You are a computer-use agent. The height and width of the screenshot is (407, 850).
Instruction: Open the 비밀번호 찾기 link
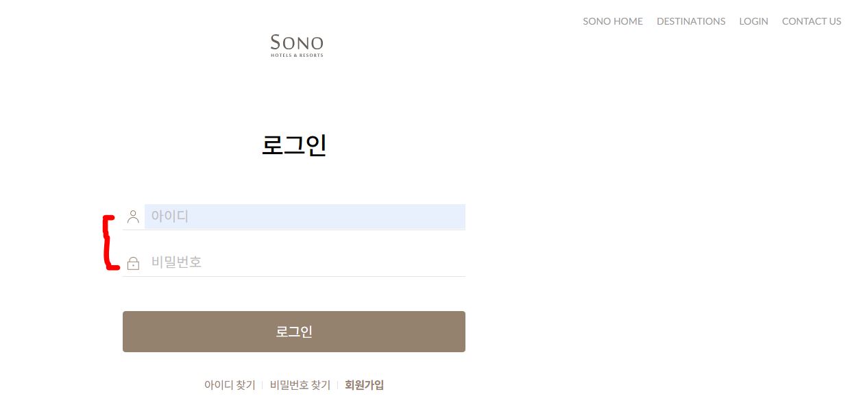point(300,385)
